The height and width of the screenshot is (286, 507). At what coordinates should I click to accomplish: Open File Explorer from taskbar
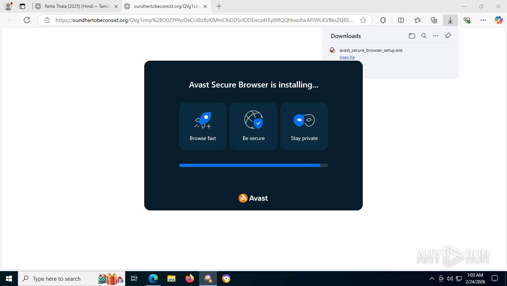pos(171,279)
